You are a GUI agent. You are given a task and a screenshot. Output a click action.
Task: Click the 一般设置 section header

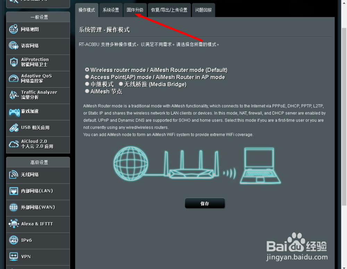pyautogui.click(x=38, y=17)
